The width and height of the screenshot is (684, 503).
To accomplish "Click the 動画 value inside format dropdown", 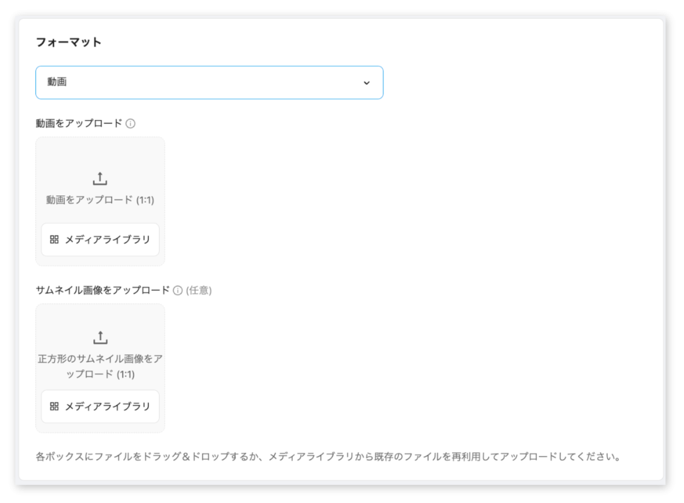I will tap(57, 83).
